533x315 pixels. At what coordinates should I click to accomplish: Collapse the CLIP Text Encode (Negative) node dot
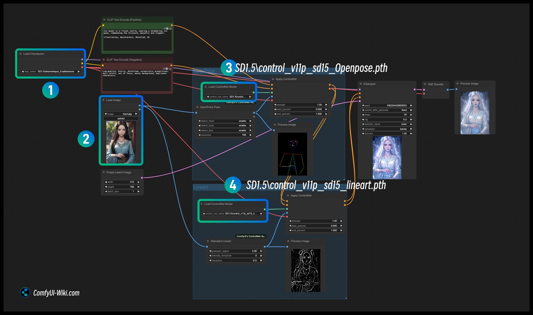tap(104, 60)
